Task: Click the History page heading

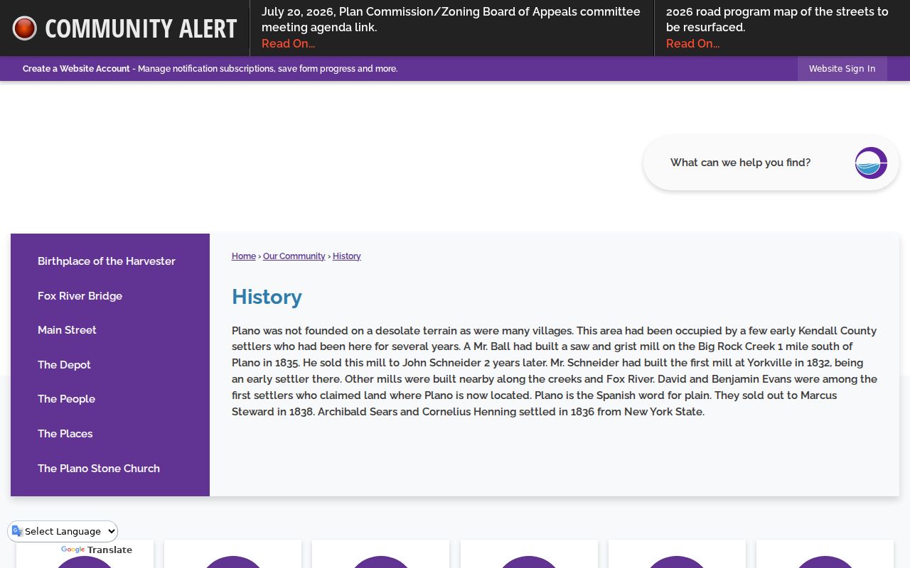Action: pos(267,297)
